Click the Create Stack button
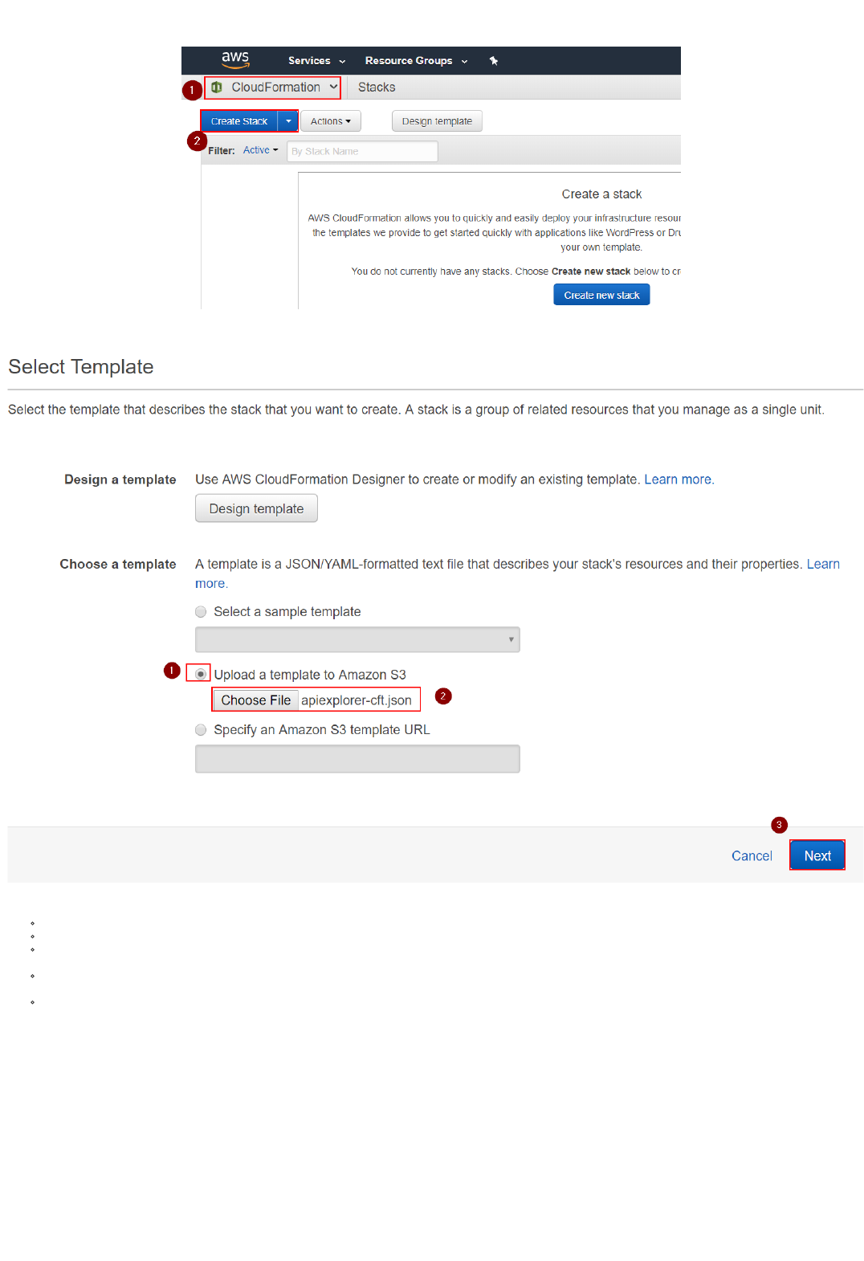The height and width of the screenshot is (1261, 864). coord(239,121)
